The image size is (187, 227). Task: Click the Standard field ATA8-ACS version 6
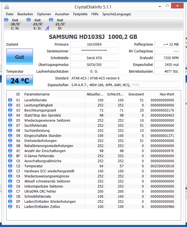click(125, 78)
